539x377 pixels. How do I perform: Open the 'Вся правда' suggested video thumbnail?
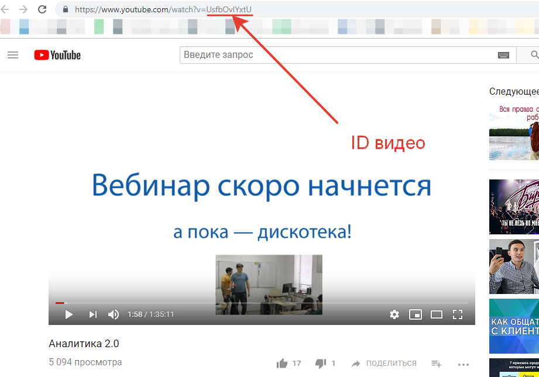tap(514, 132)
